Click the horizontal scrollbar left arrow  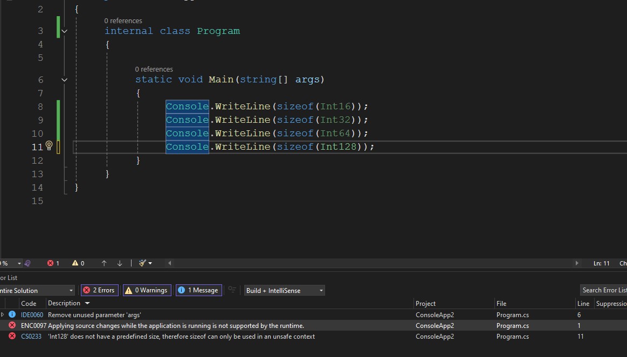pyautogui.click(x=169, y=263)
